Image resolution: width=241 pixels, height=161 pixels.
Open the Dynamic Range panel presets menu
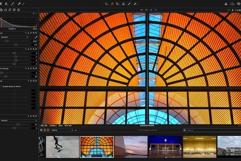[36, 68]
